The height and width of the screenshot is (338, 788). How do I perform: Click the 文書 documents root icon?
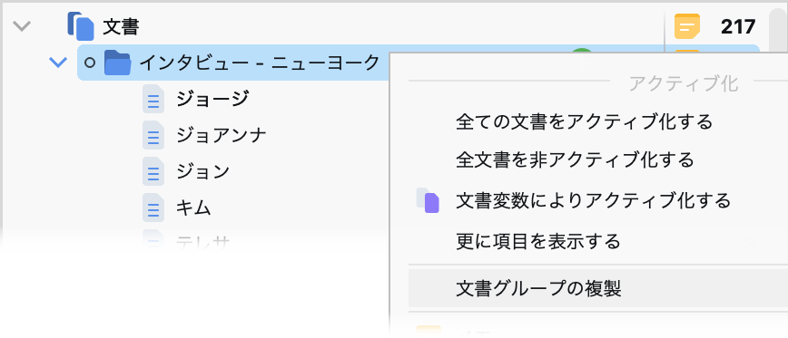click(81, 26)
